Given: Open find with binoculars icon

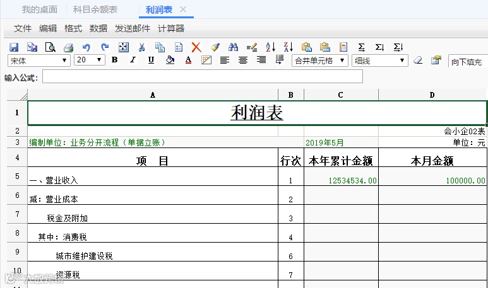Looking at the screenshot, I should (x=233, y=47).
